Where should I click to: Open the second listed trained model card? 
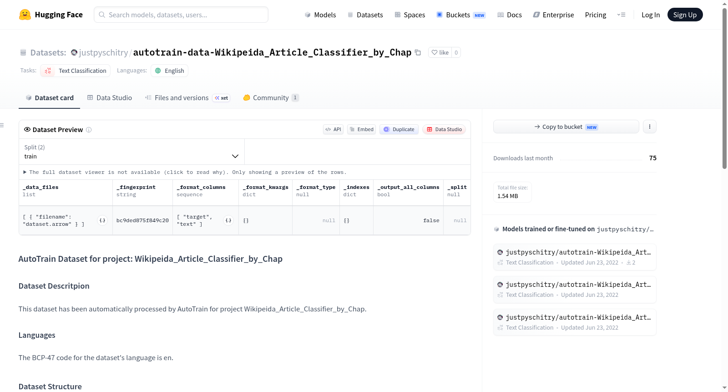(x=575, y=290)
